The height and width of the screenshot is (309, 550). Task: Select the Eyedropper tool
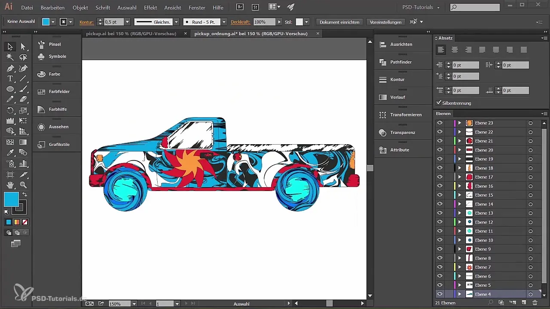(10, 153)
